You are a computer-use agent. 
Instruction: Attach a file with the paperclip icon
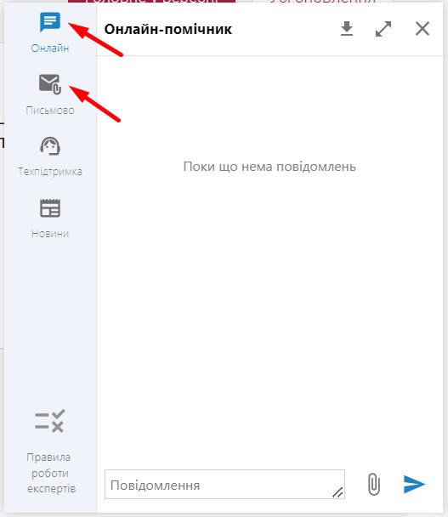(374, 485)
